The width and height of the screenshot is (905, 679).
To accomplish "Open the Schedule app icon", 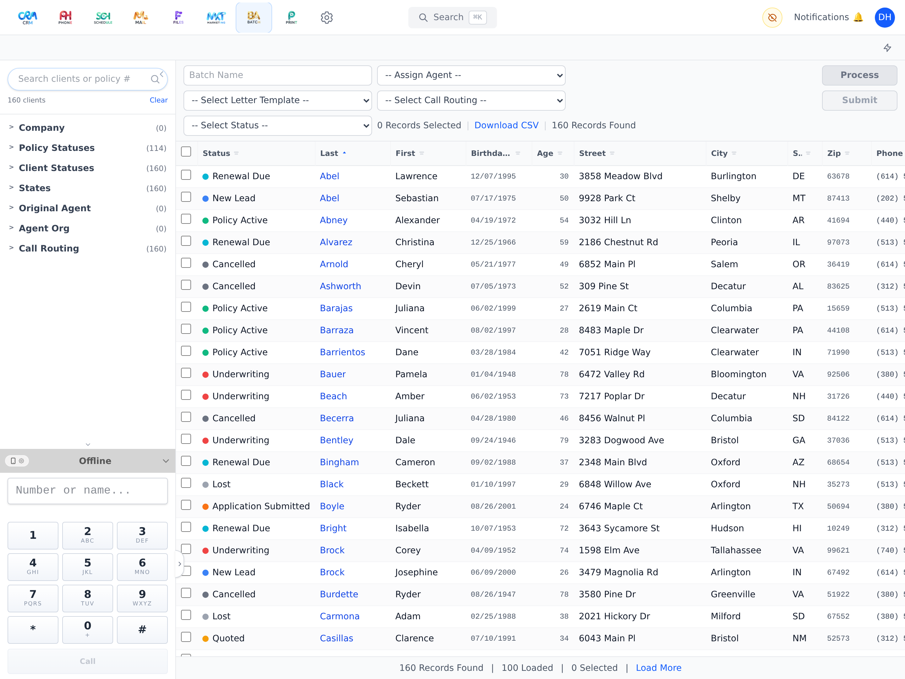I will (103, 17).
